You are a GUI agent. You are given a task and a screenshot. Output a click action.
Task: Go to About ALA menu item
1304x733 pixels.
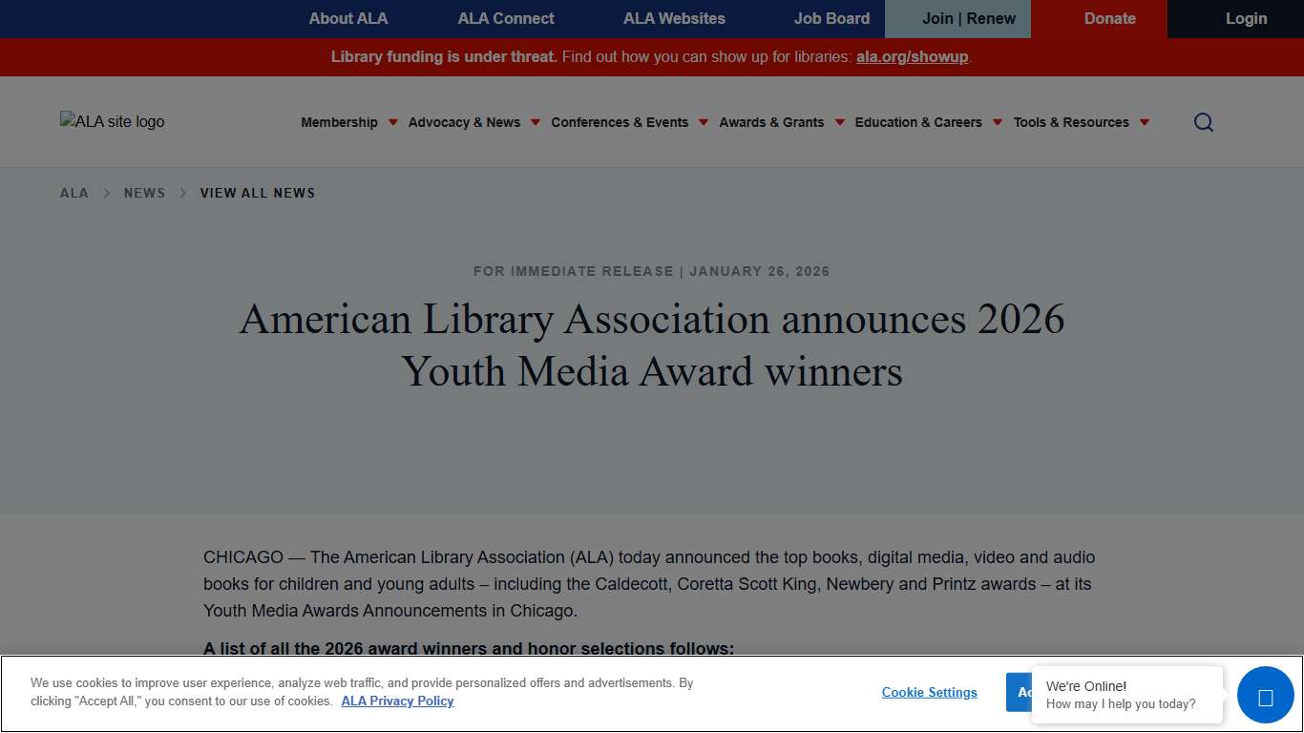pyautogui.click(x=348, y=18)
